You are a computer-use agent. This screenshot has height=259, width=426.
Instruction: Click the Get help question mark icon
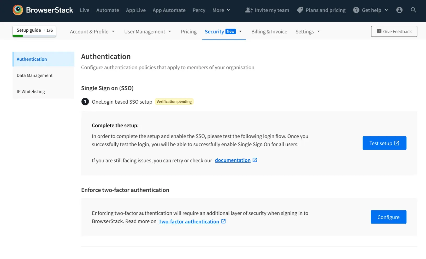(356, 10)
